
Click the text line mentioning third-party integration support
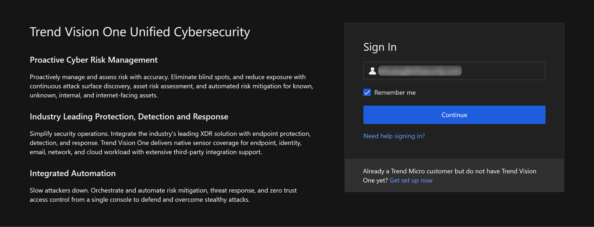click(x=146, y=152)
